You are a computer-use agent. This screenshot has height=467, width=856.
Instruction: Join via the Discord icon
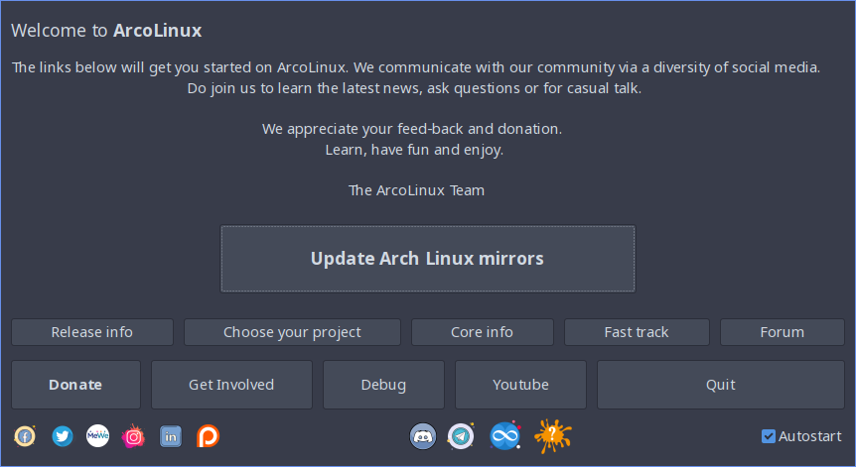423,436
